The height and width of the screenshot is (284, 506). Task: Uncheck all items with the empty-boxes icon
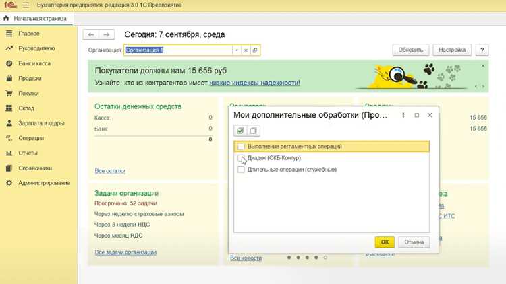[x=253, y=131]
